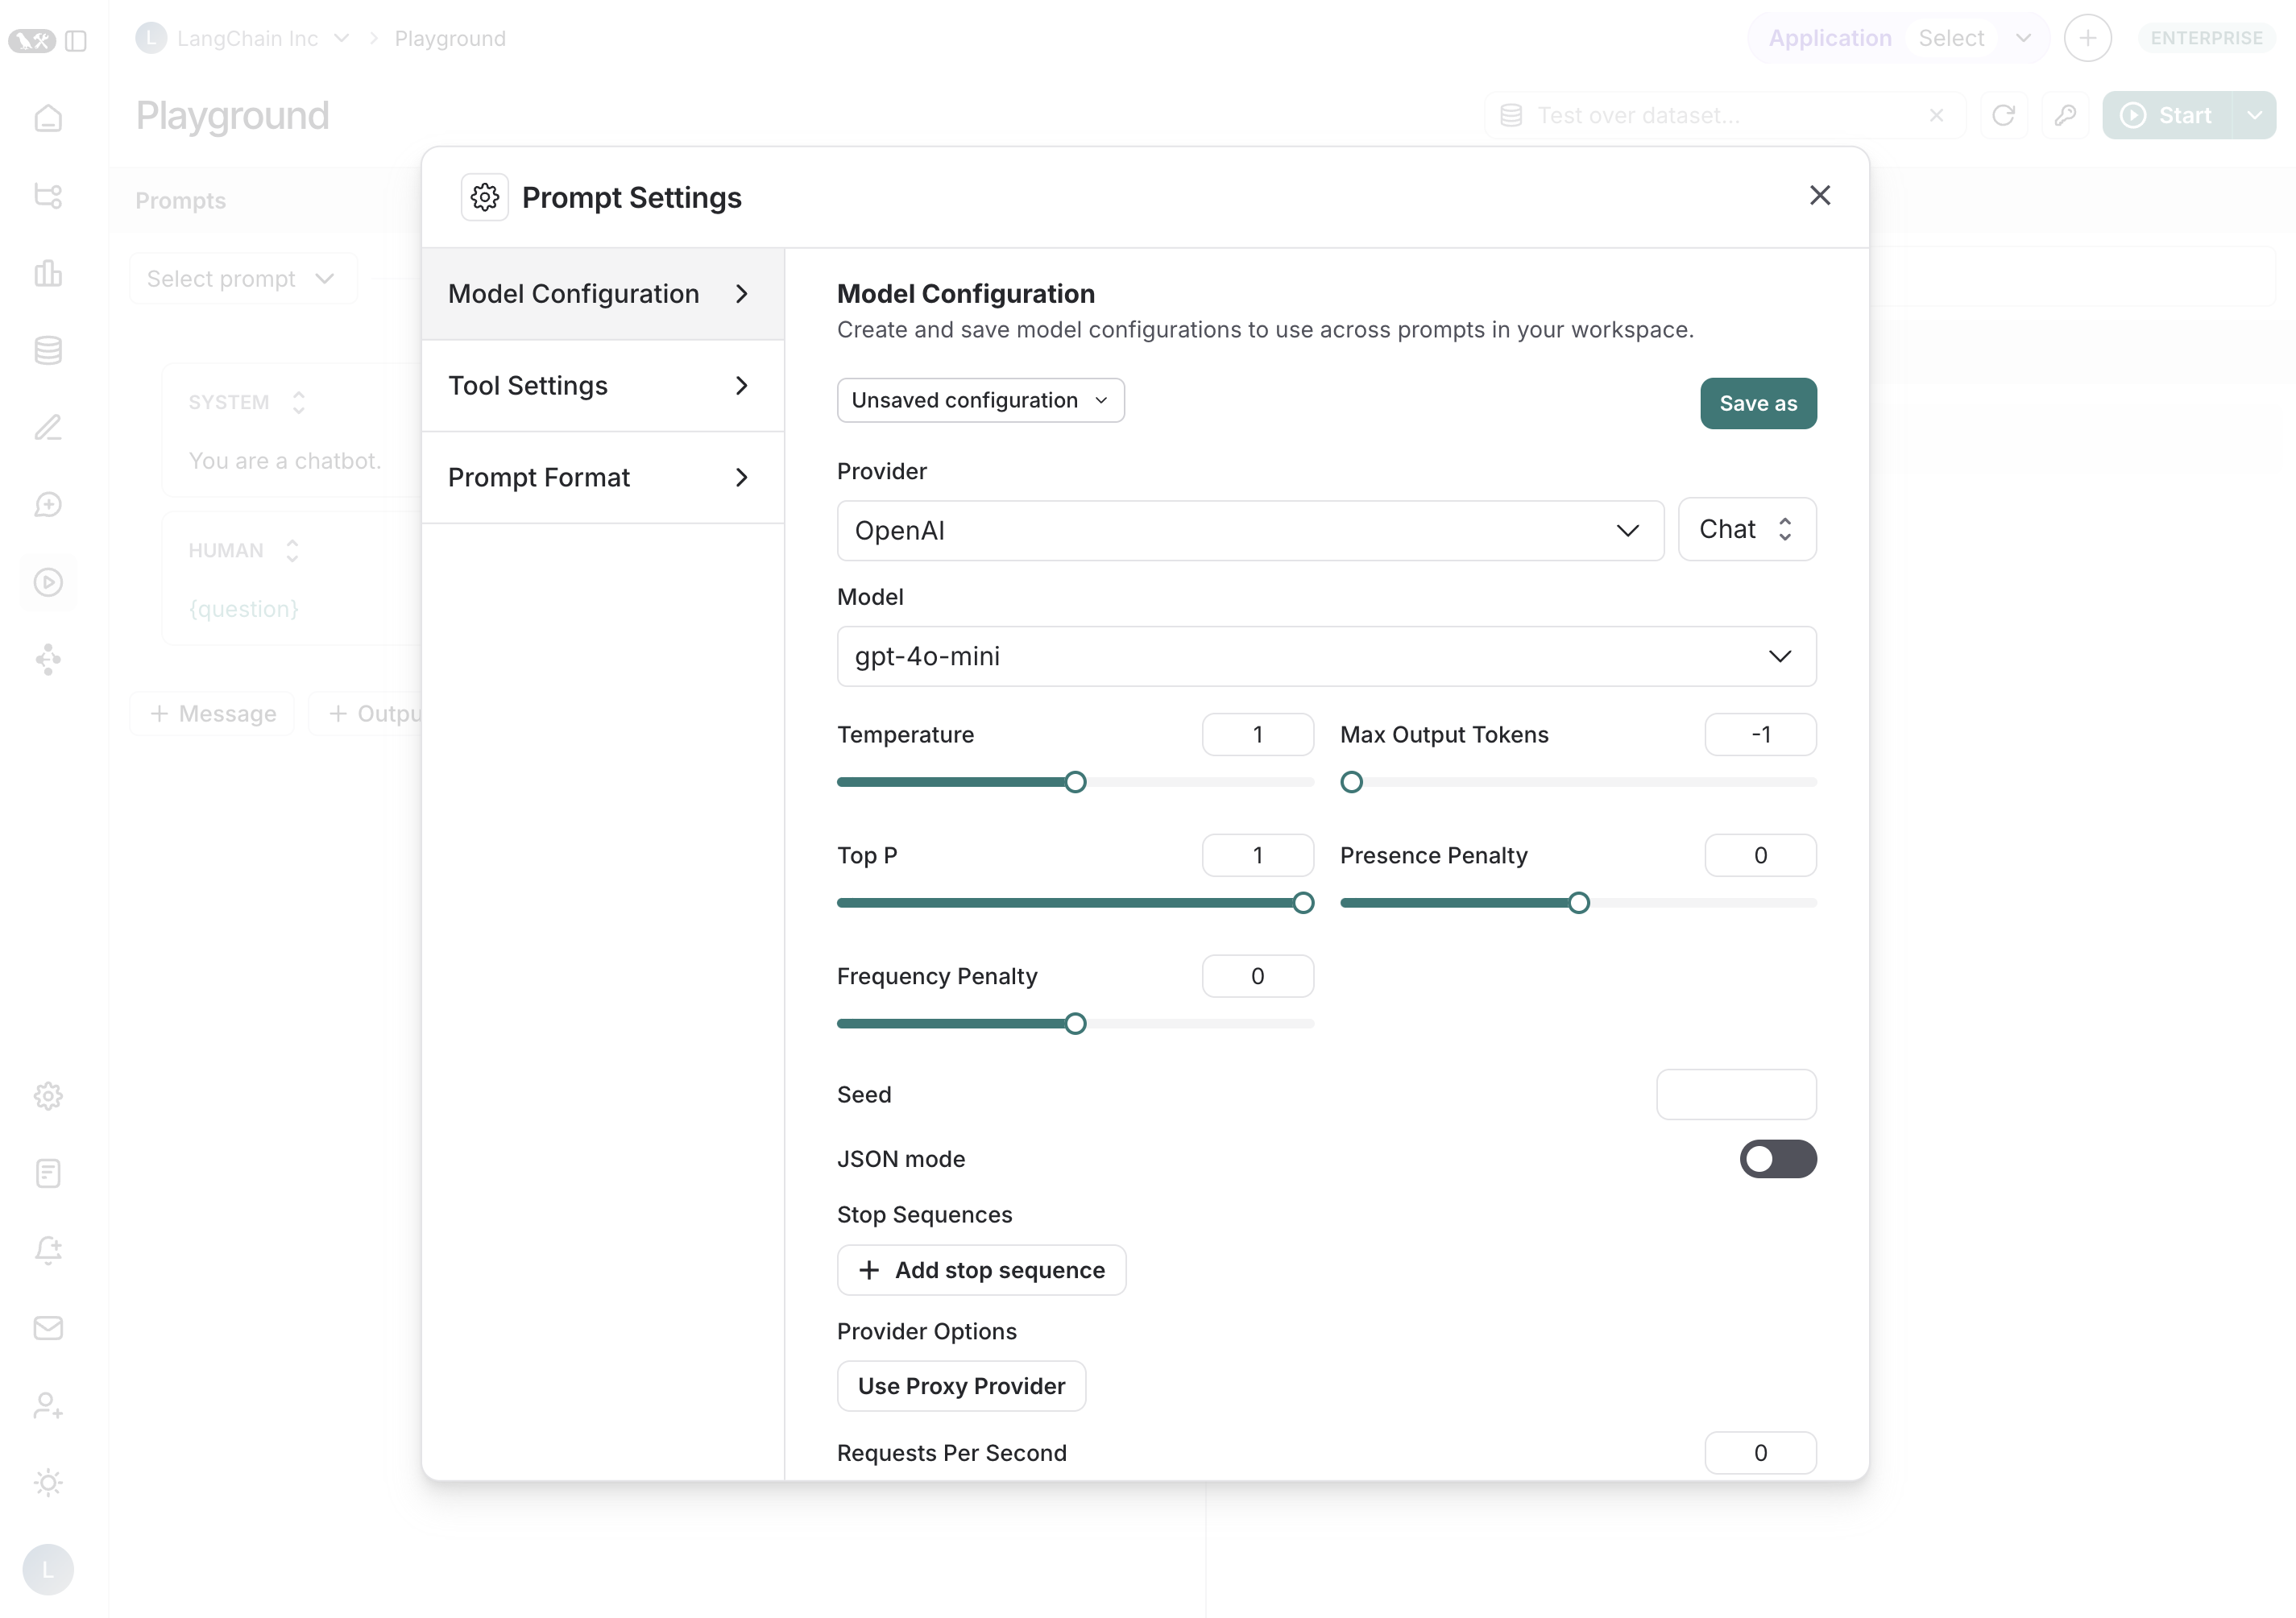This screenshot has height=1618, width=2296.
Task: Click the Save as button
Action: 1758,403
